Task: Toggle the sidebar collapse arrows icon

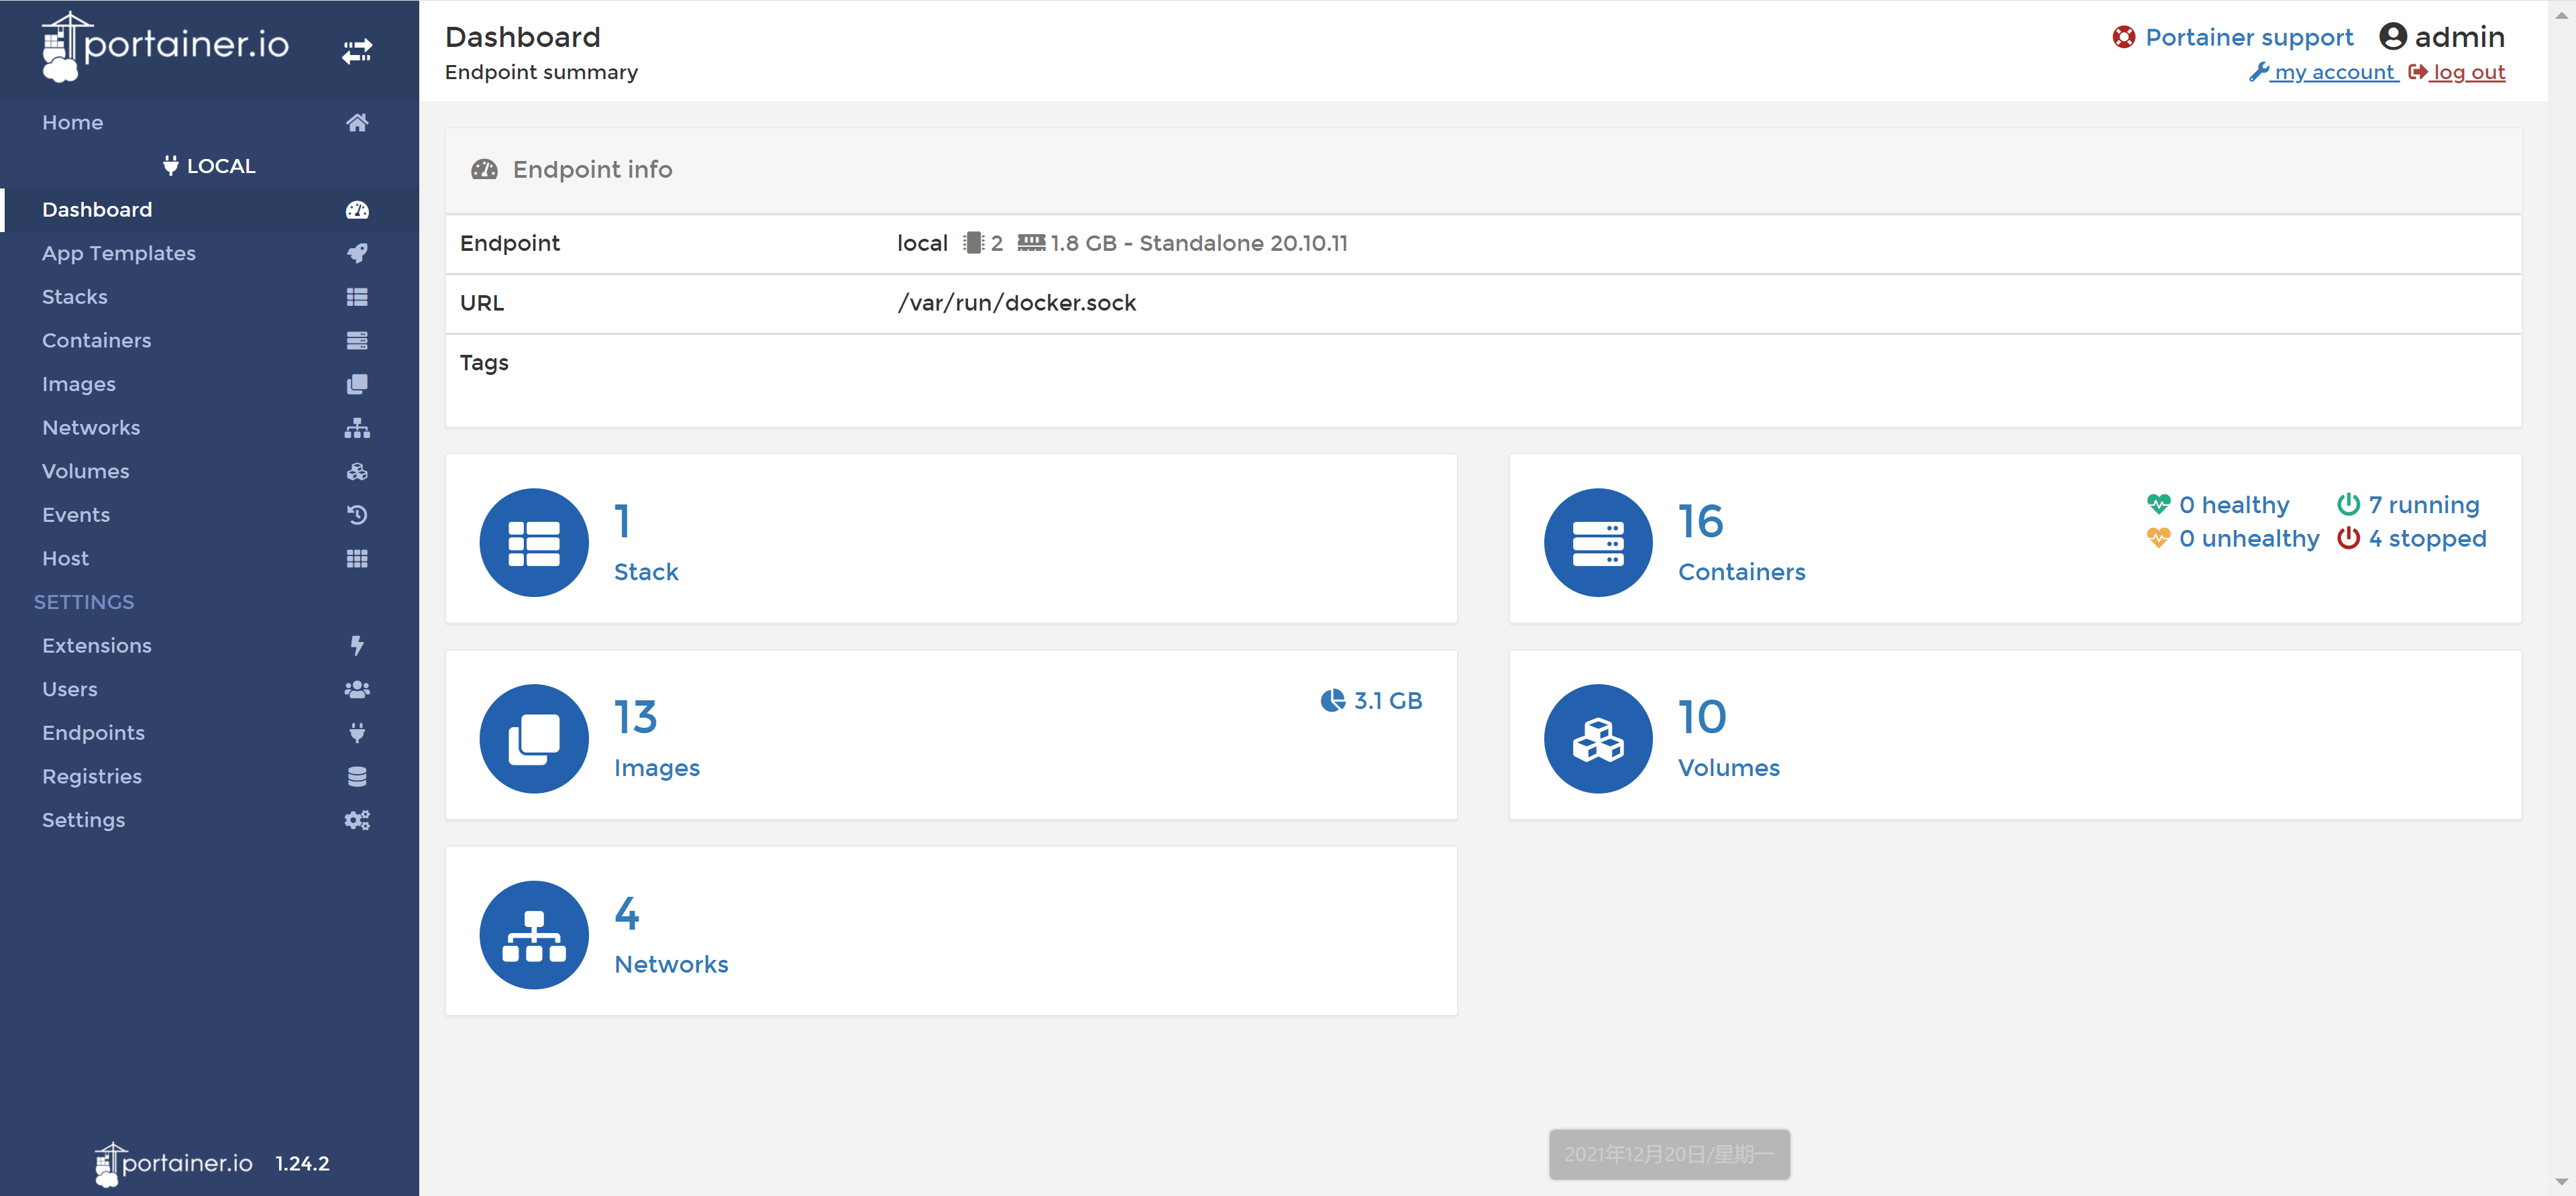Action: [357, 51]
